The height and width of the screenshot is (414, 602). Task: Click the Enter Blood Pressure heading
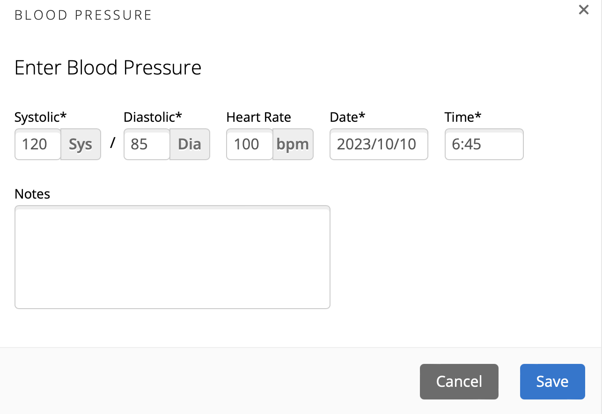click(108, 67)
